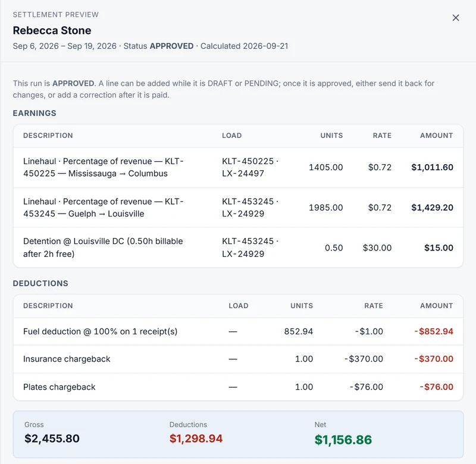The width and height of the screenshot is (476, 464).
Task: Click the -$1.00 fuel rate
Action: coord(369,331)
